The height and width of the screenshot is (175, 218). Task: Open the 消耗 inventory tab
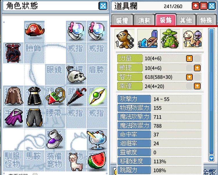pyautogui.click(x=144, y=20)
